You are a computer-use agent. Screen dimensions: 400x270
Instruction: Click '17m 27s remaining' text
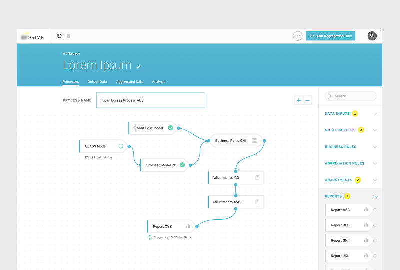(x=98, y=157)
